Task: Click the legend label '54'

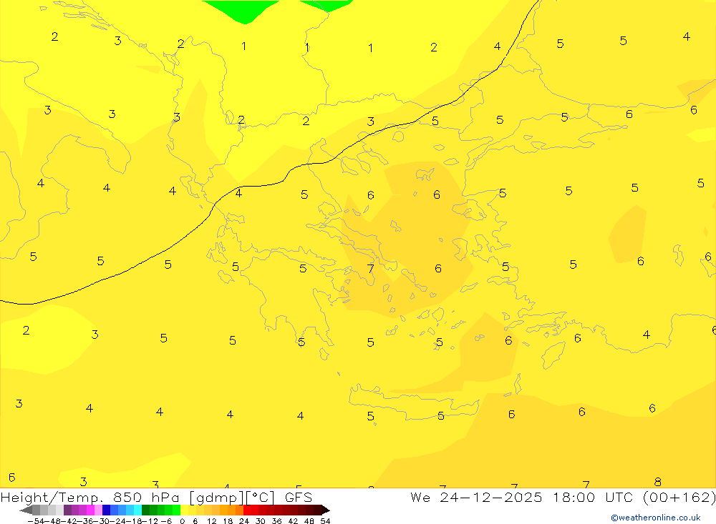Action: pos(325,521)
